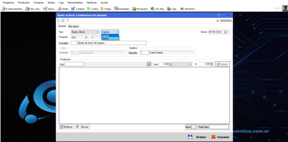
Task: Open the unit dropdown beside Cant.
Action: click(x=182, y=64)
